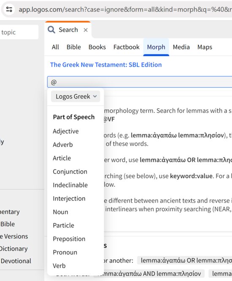This screenshot has width=232, height=281.
Task: Pick Indeclinable from the Part of Speech list
Action: (70, 185)
